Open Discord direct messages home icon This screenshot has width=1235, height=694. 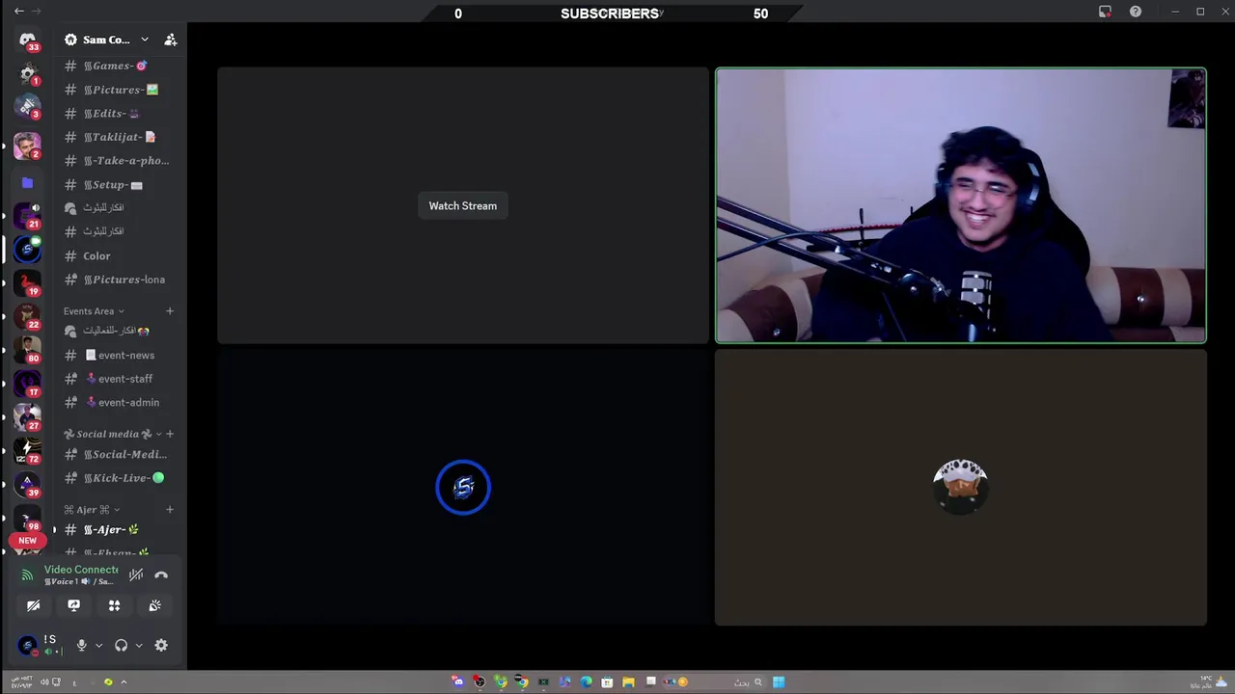pos(27,41)
